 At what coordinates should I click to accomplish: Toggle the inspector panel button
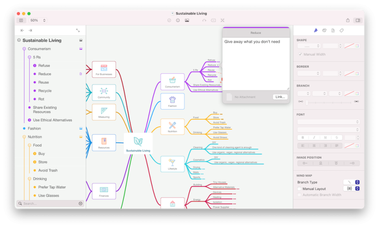coord(358,21)
